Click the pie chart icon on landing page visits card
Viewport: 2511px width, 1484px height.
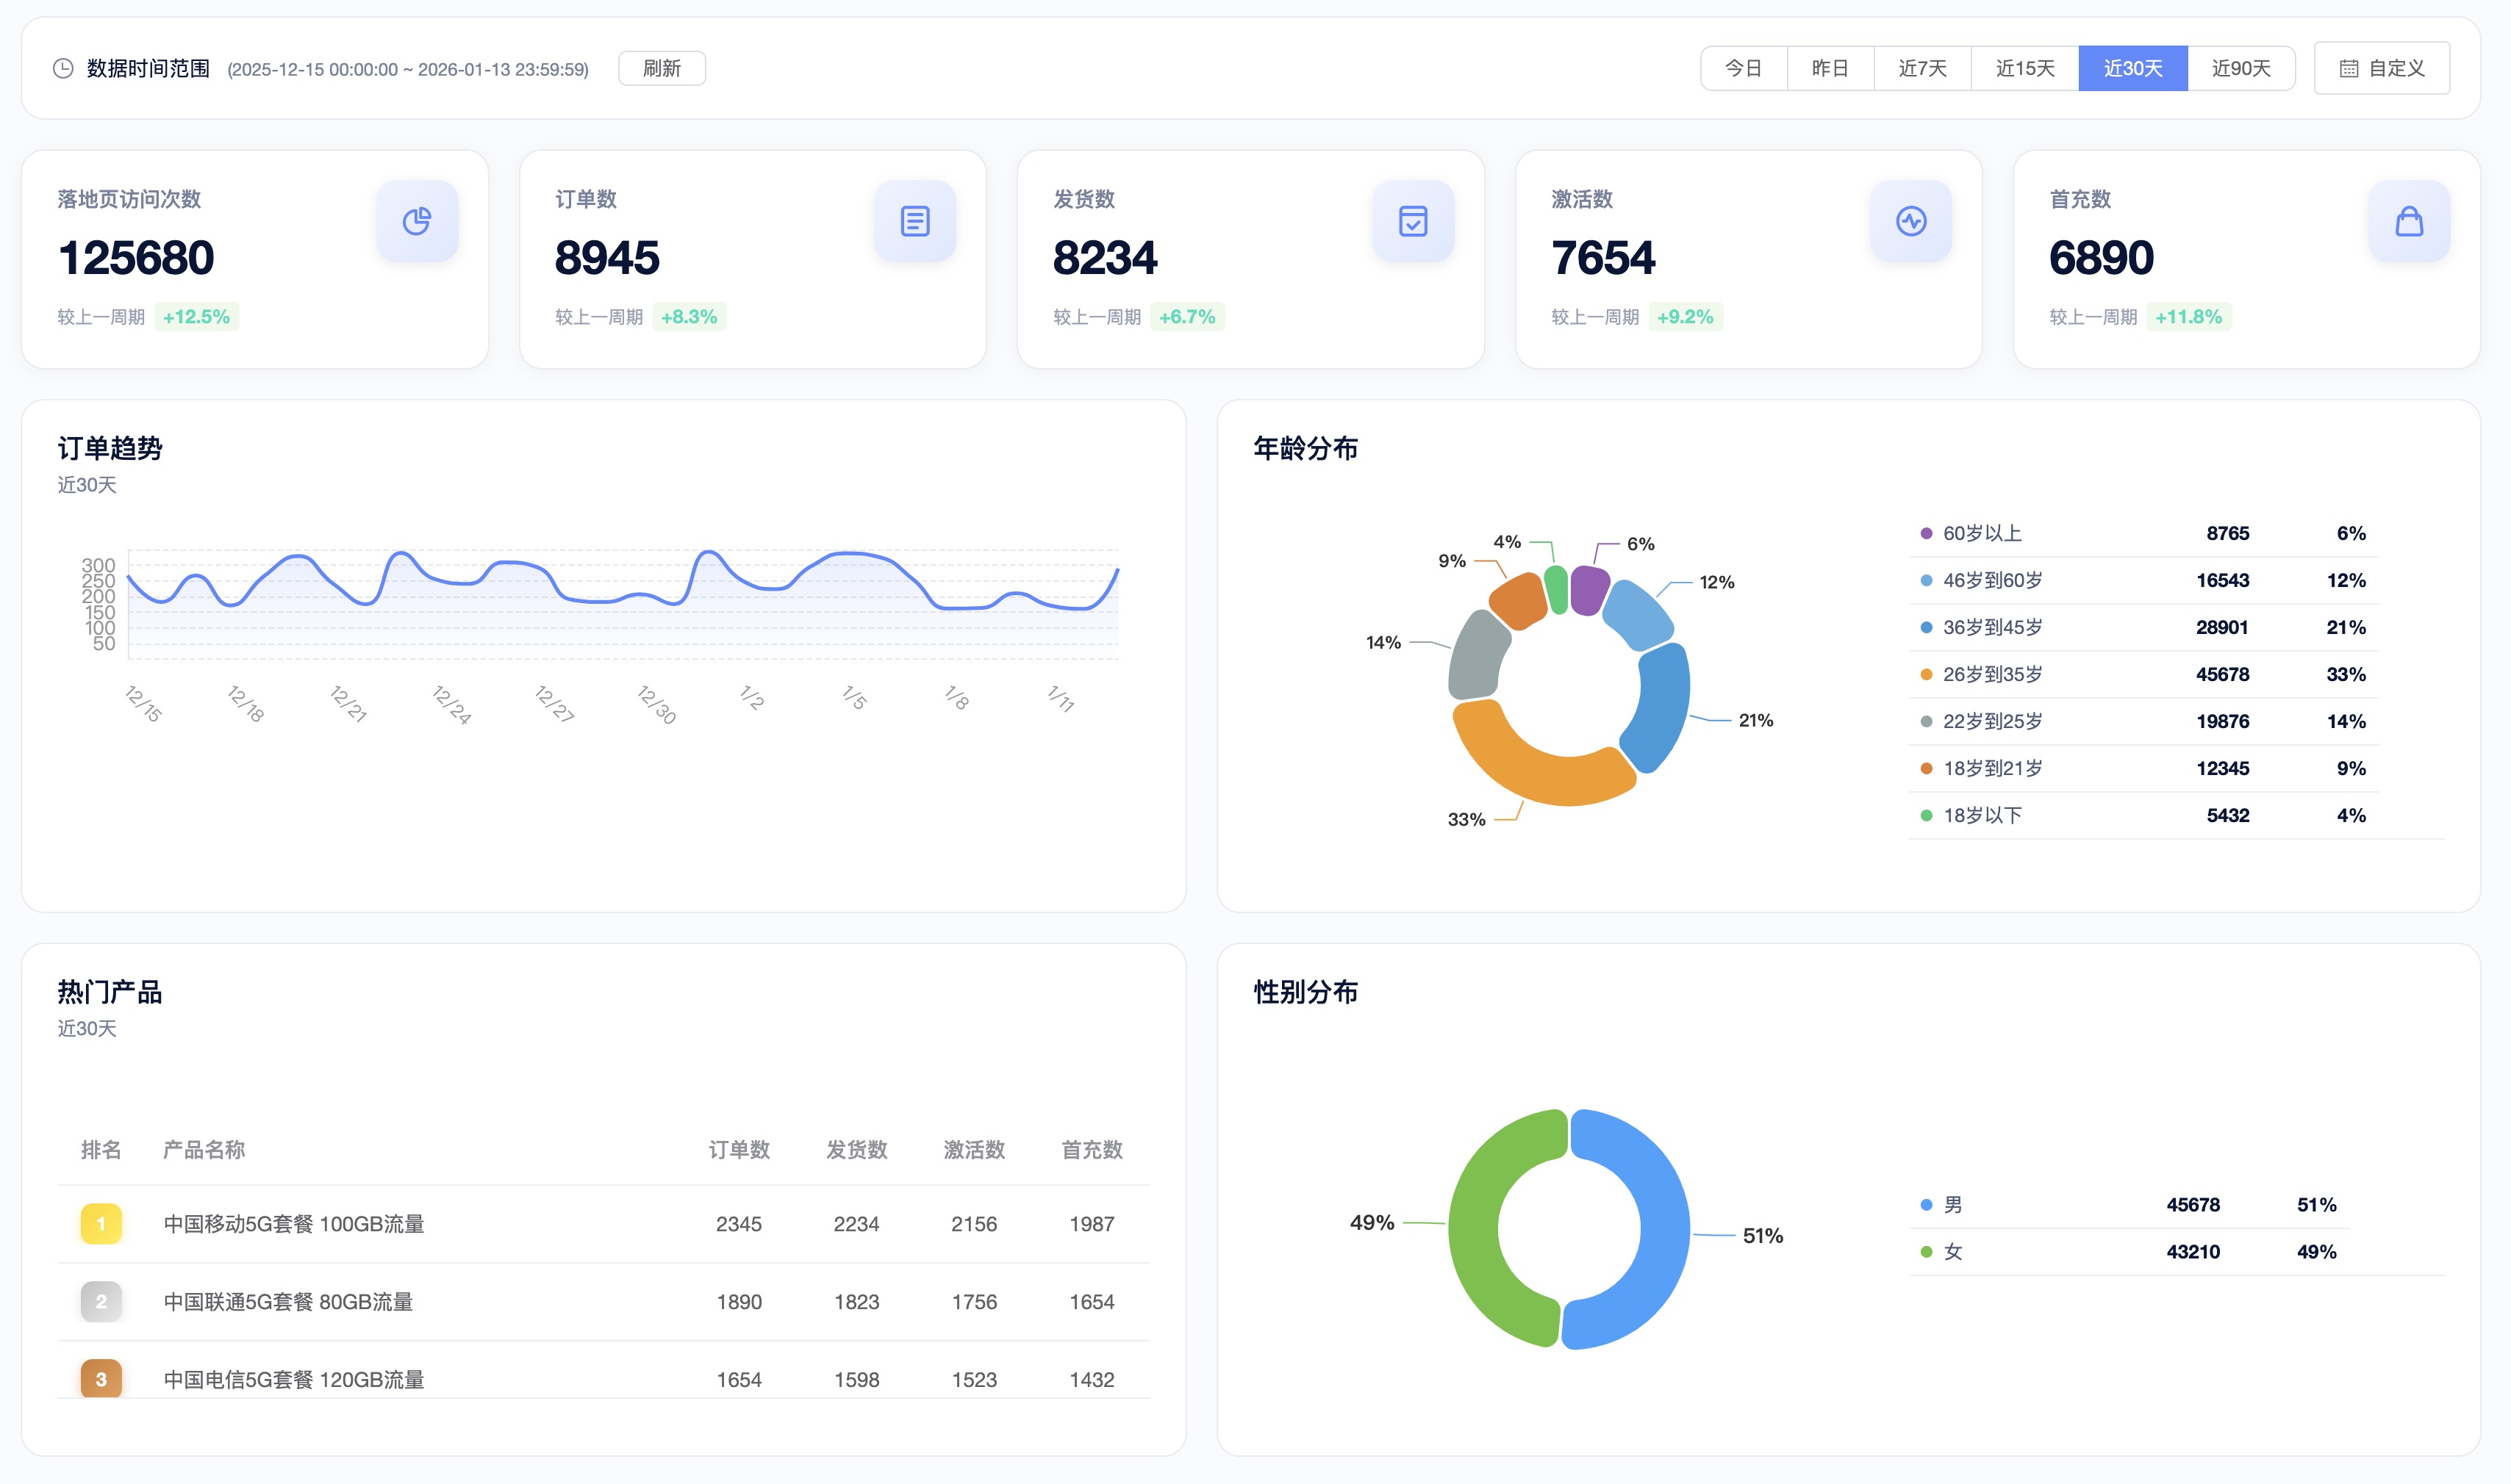[418, 221]
